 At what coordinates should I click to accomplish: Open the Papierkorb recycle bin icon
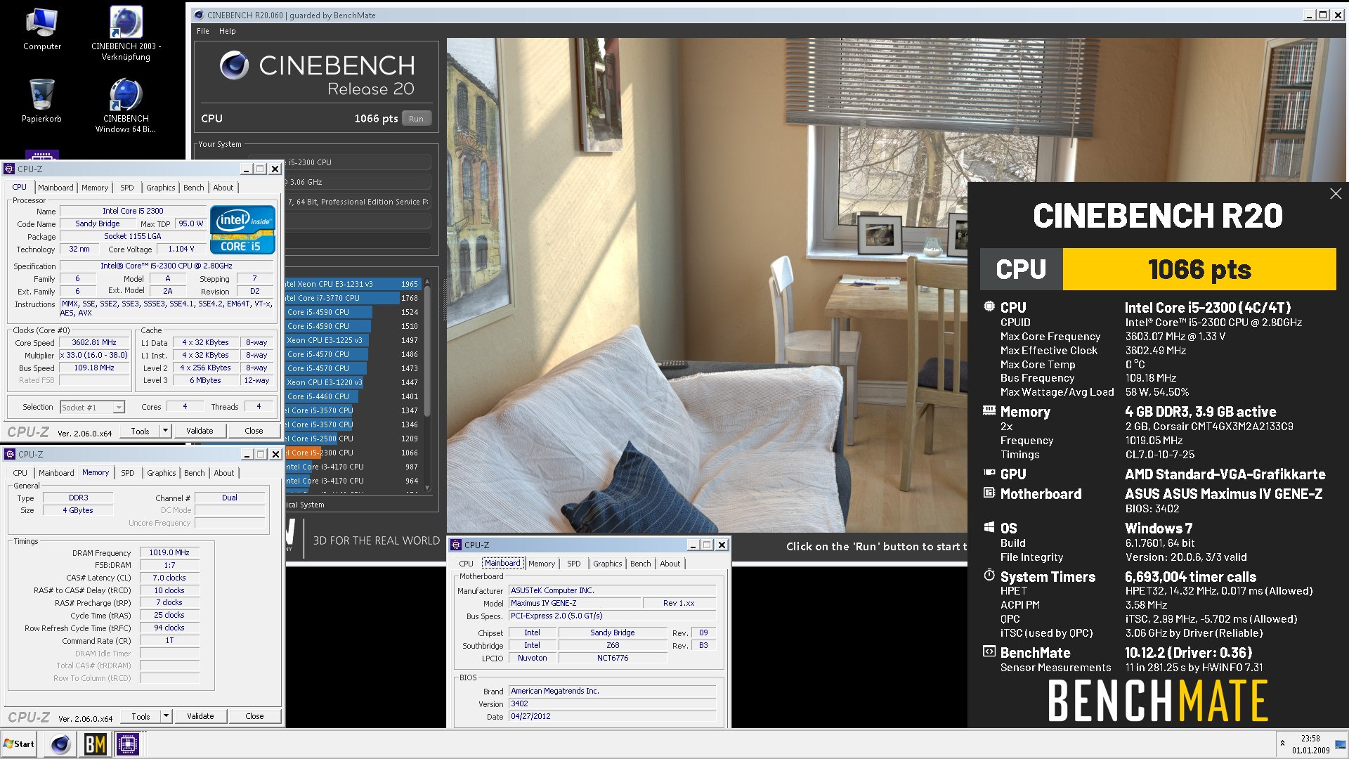click(41, 100)
